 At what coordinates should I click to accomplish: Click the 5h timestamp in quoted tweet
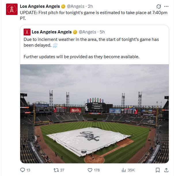point(102,32)
